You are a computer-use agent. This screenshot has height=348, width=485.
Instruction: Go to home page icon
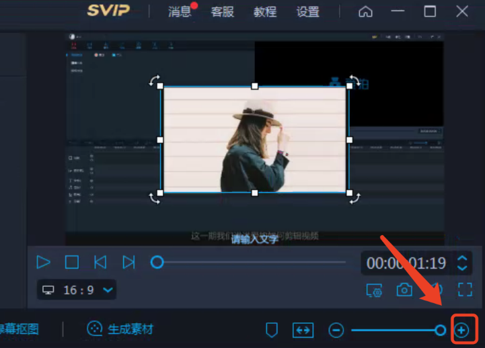coord(365,11)
